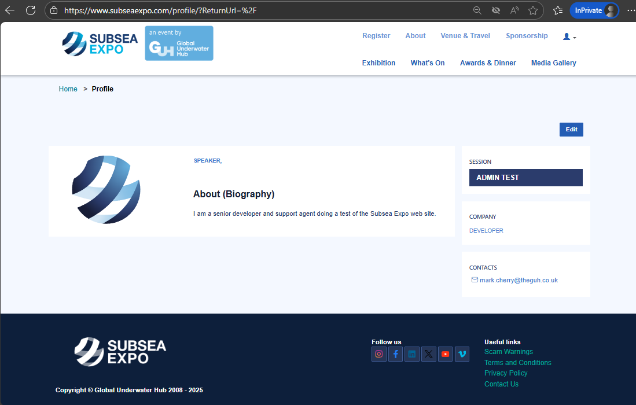Image resolution: width=636 pixels, height=405 pixels.
Task: Open the Register menu item
Action: [x=376, y=36]
